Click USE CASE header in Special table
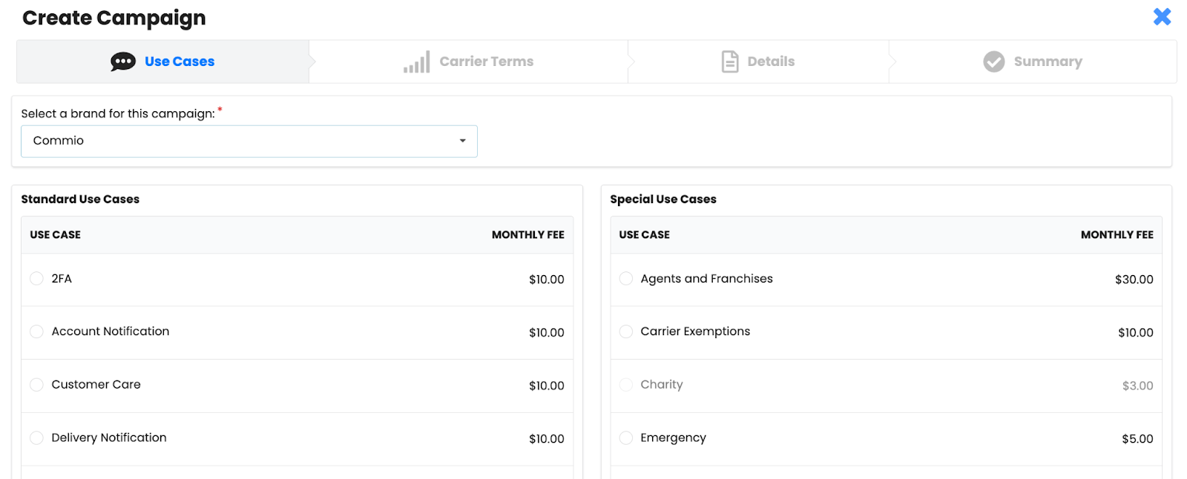 (x=645, y=235)
